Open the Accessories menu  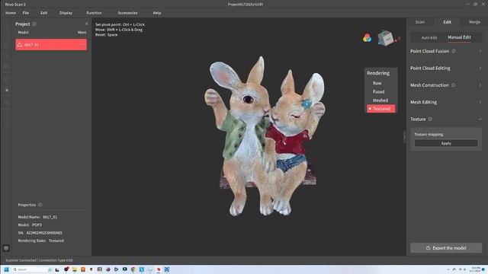[127, 13]
